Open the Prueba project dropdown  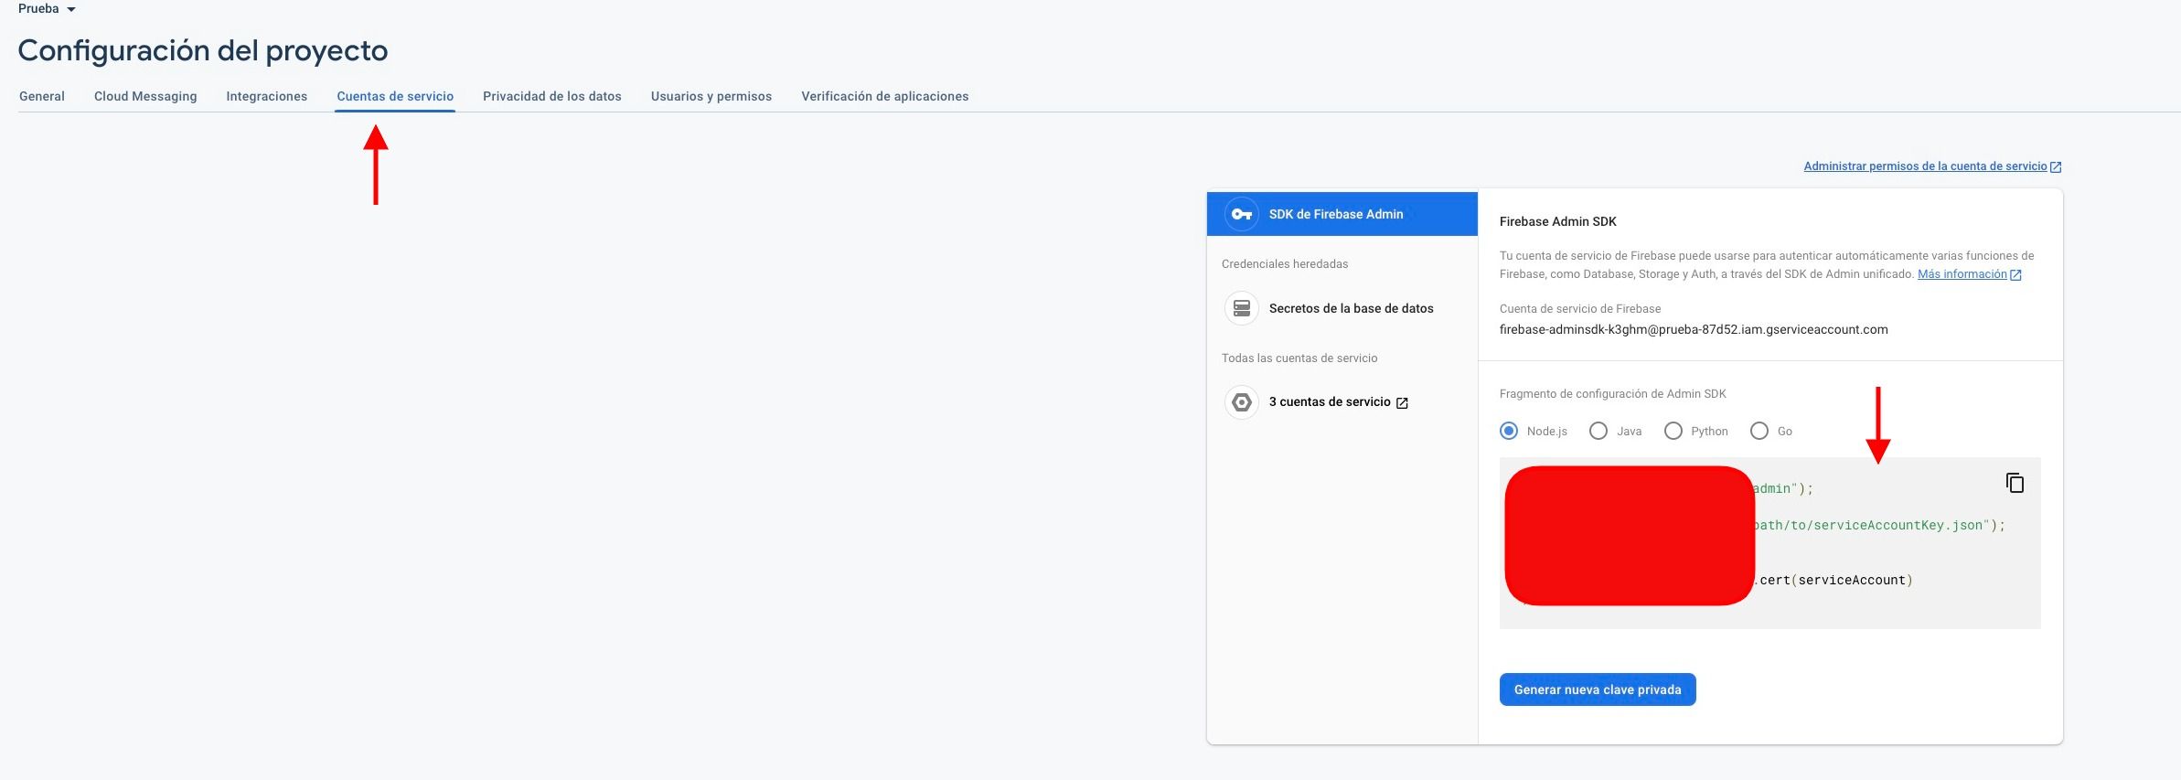pos(47,8)
